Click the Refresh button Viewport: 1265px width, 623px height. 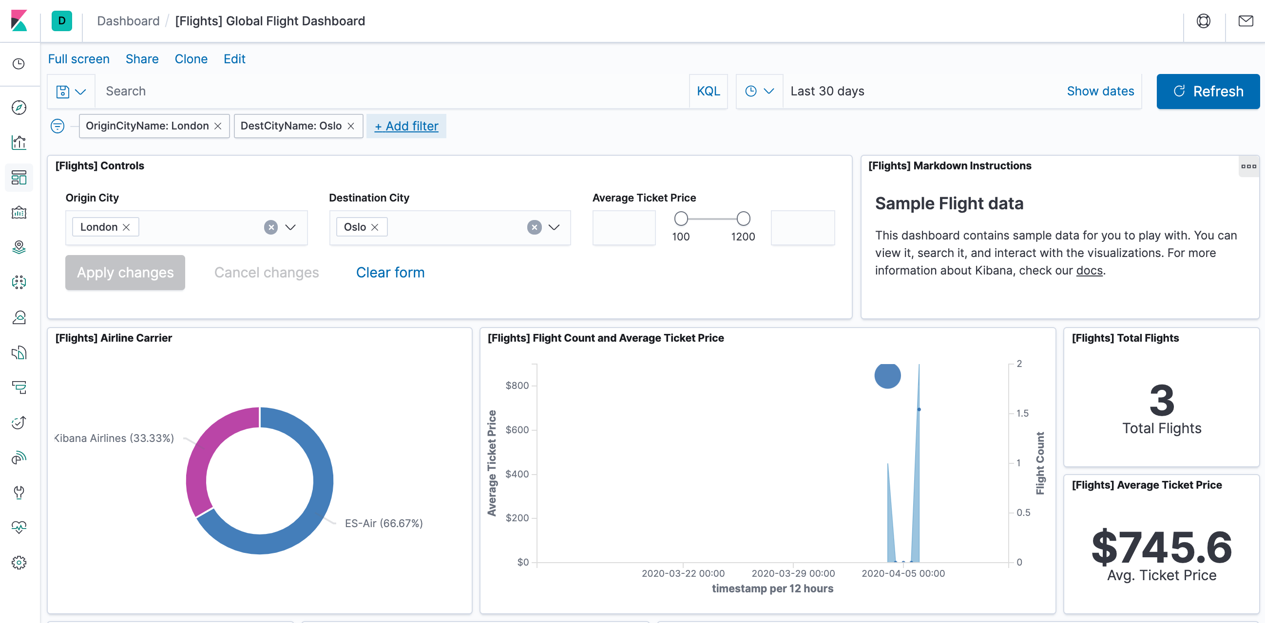pos(1207,91)
